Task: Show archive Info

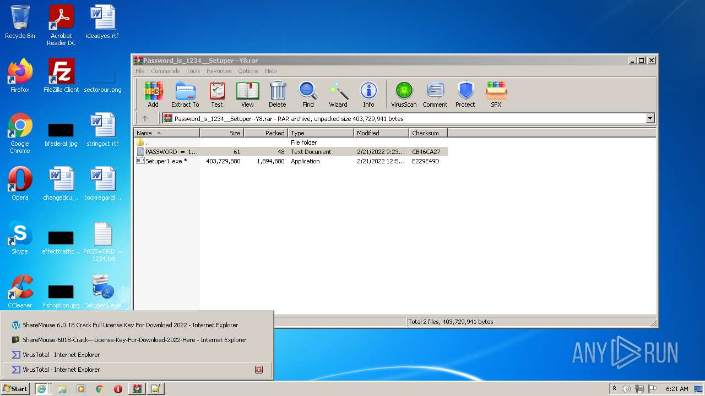Action: [x=368, y=95]
